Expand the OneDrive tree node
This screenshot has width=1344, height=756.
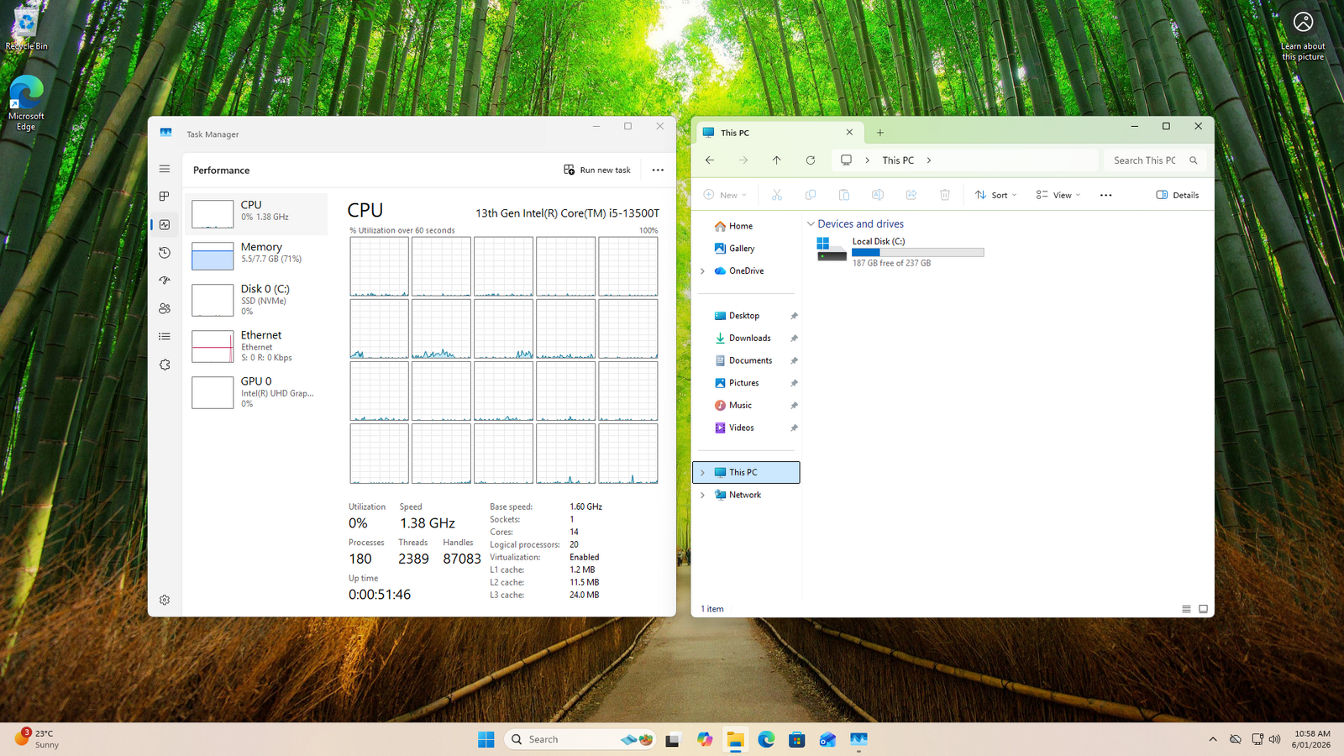(x=703, y=271)
